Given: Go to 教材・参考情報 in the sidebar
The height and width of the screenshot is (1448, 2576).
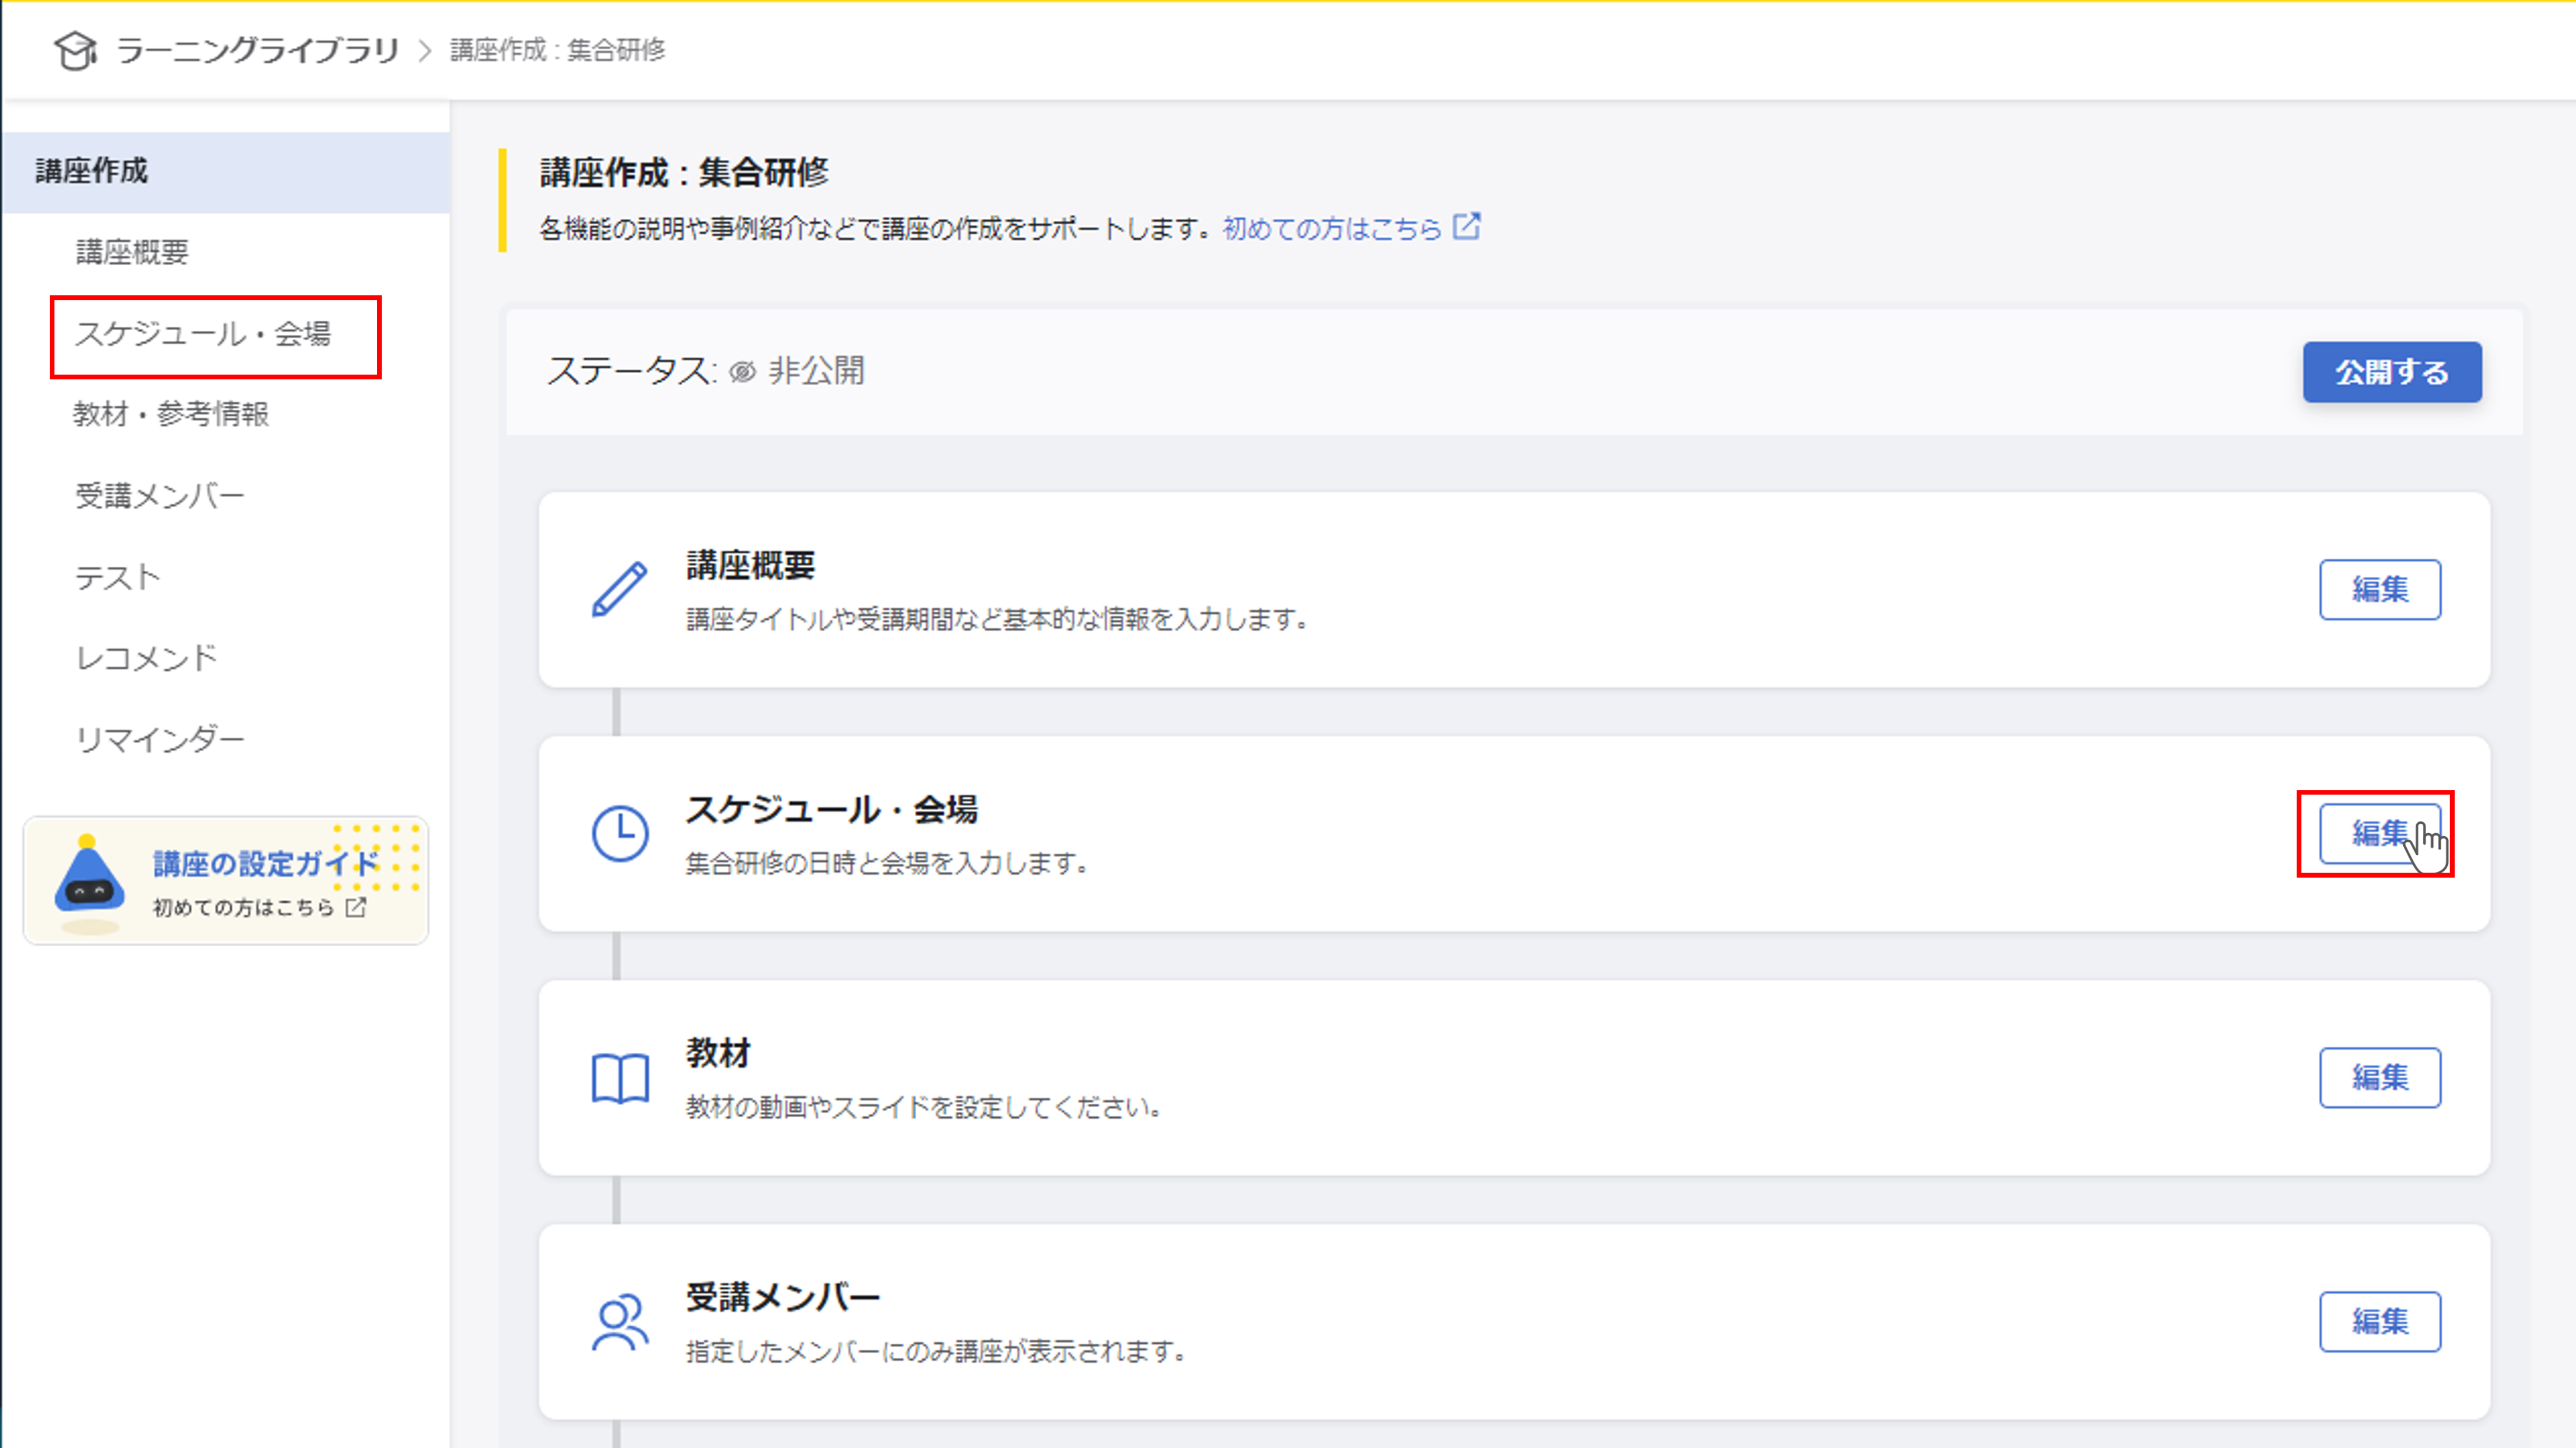Looking at the screenshot, I should coord(171,414).
